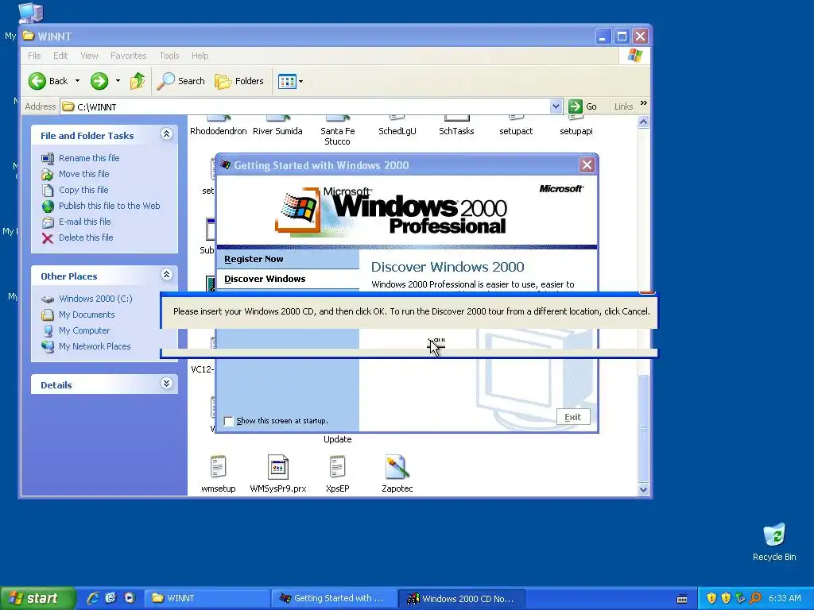
Task: Click the green Forward arrow button
Action: click(99, 81)
